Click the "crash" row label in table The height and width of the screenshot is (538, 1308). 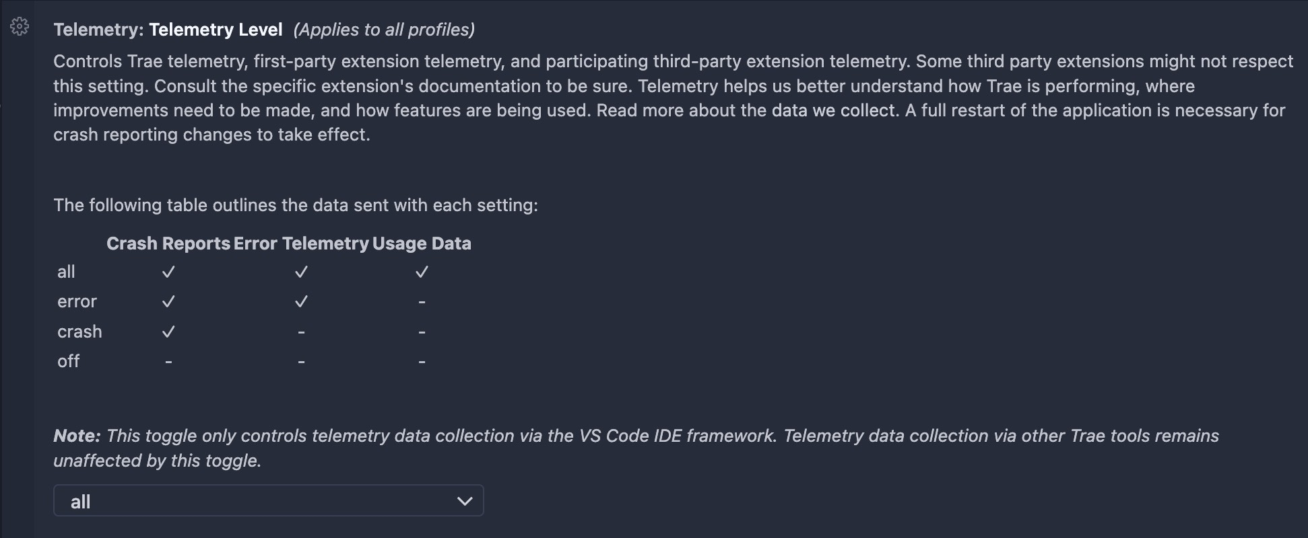coord(79,332)
